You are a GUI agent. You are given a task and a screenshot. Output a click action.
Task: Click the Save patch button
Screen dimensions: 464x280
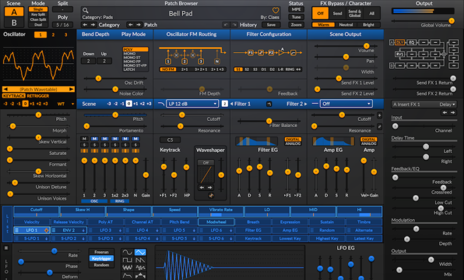tap(271, 25)
